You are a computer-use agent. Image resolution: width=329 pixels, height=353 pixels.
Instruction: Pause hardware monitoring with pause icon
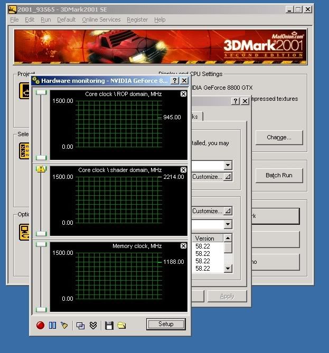(x=52, y=326)
